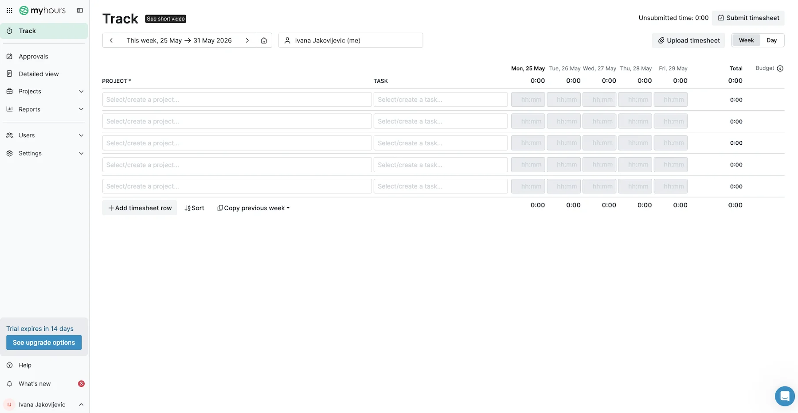798x413 pixels.
Task: Expand the Settings chevron
Action: (x=81, y=154)
